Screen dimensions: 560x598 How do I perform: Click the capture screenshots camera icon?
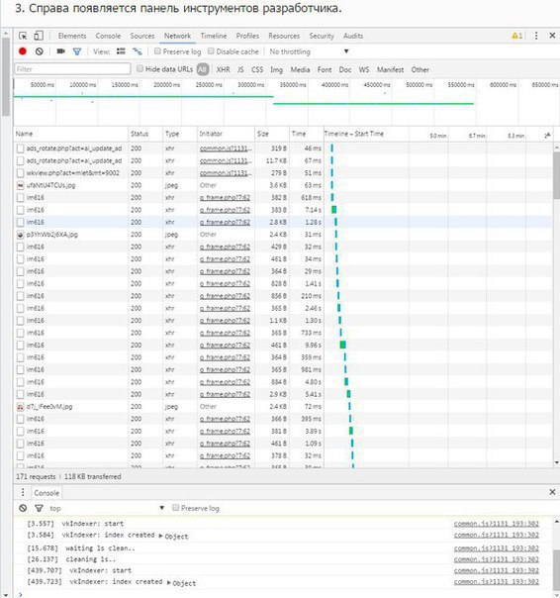click(x=60, y=51)
